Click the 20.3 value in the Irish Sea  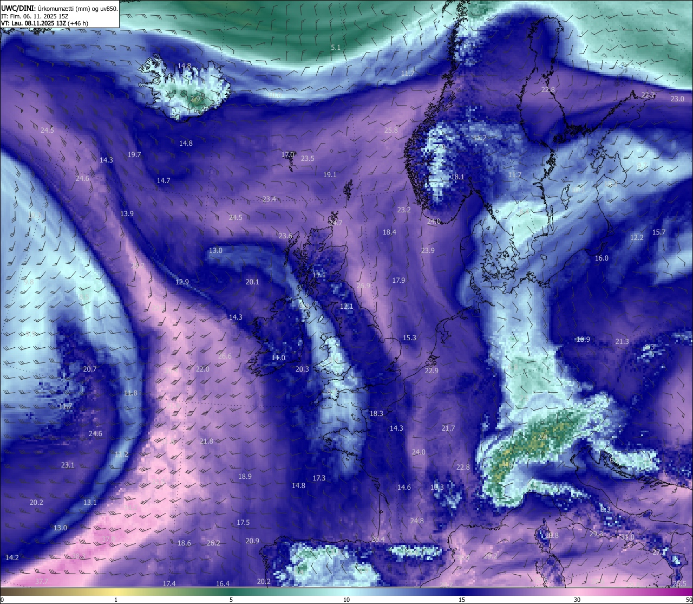click(x=302, y=369)
